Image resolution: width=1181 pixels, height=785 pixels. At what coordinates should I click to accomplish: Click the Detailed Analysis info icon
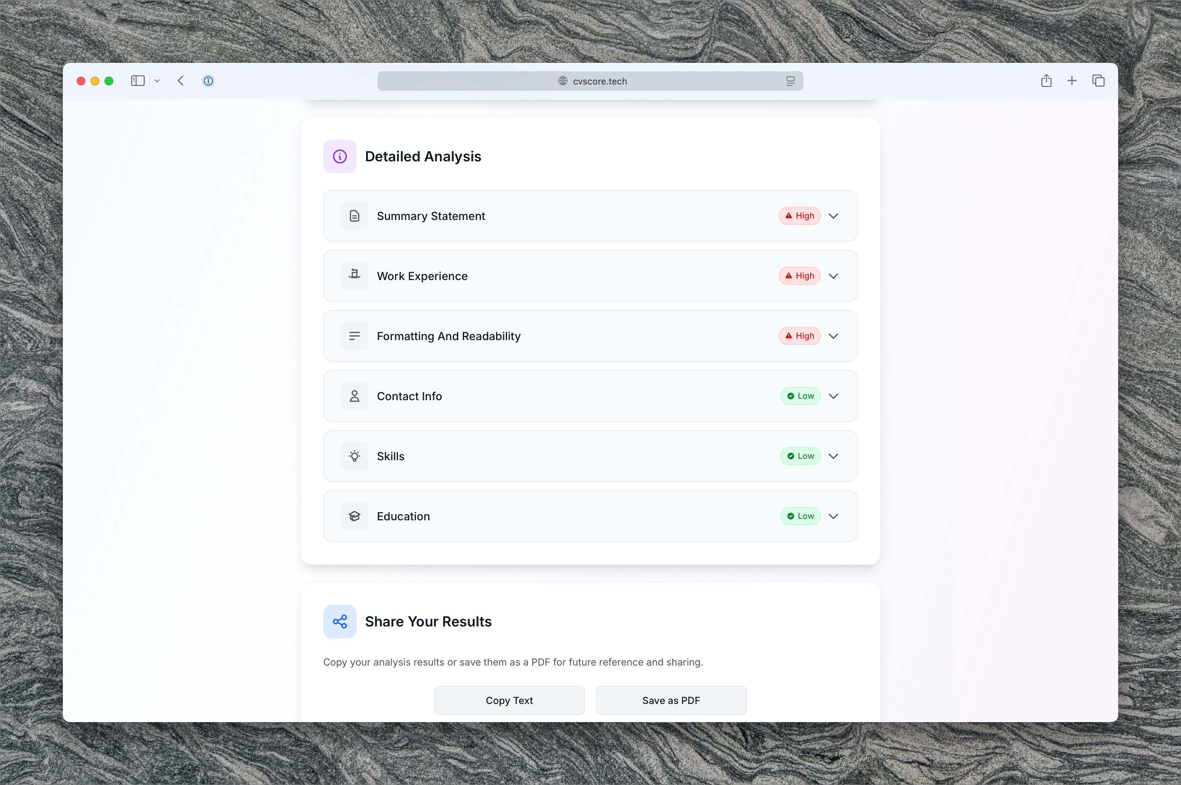(x=340, y=156)
